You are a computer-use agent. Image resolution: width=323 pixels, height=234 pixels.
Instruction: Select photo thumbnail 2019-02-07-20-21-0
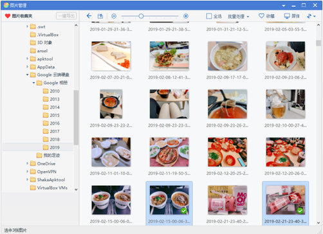pyautogui.click(x=111, y=56)
